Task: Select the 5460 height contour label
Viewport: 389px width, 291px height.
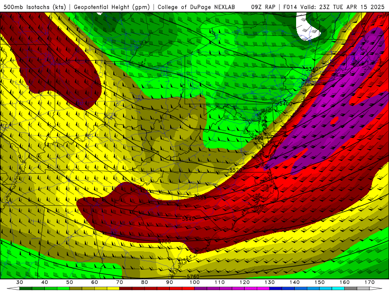Action: (257, 138)
